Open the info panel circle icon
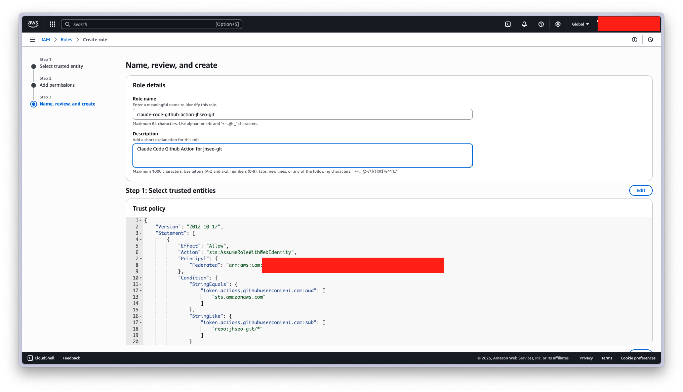Image resolution: width=683 pixels, height=392 pixels. pos(635,40)
